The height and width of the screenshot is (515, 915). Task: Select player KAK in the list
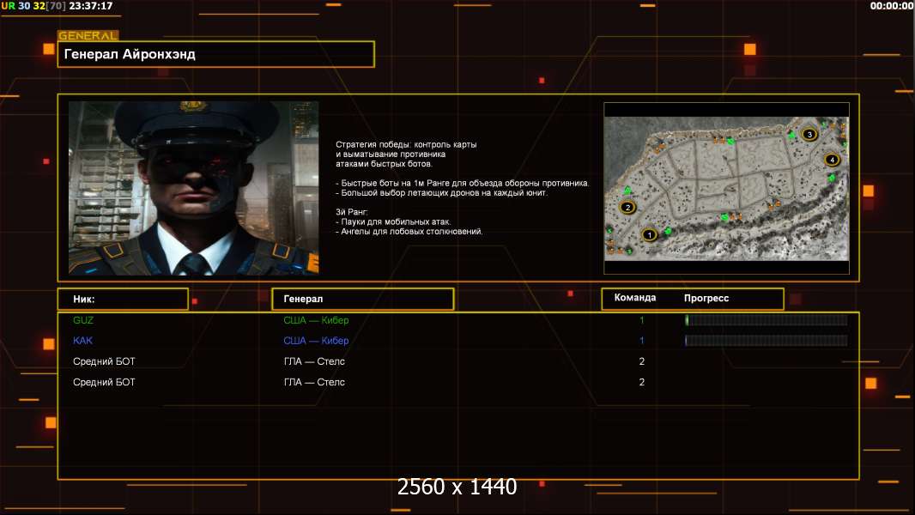(x=83, y=341)
